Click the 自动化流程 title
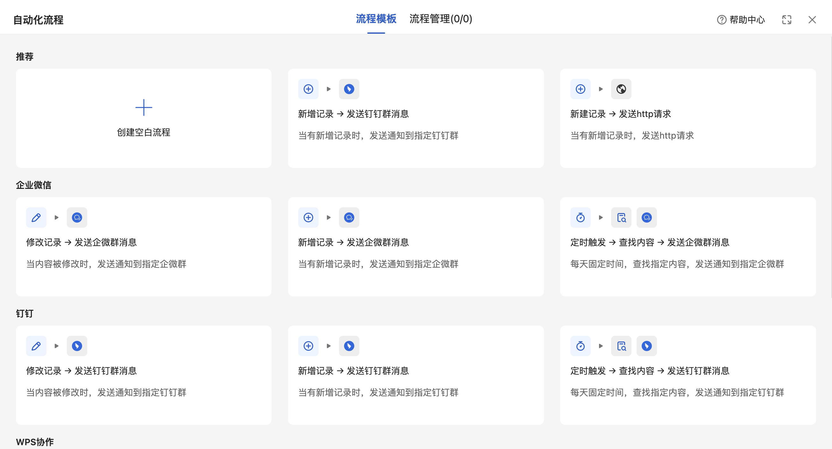Screen dimensions: 832x449 pyautogui.click(x=38, y=20)
